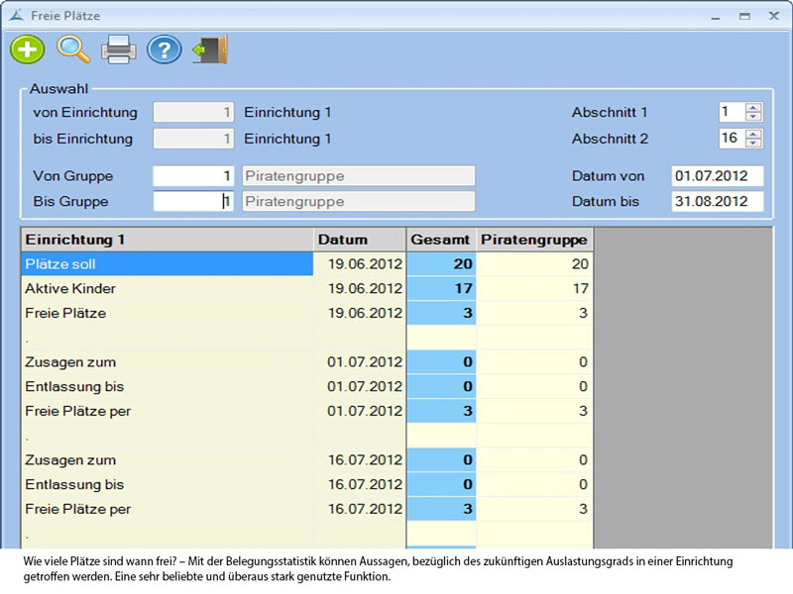Click the app logo in title bar
This screenshot has width=793, height=594.
click(x=15, y=16)
